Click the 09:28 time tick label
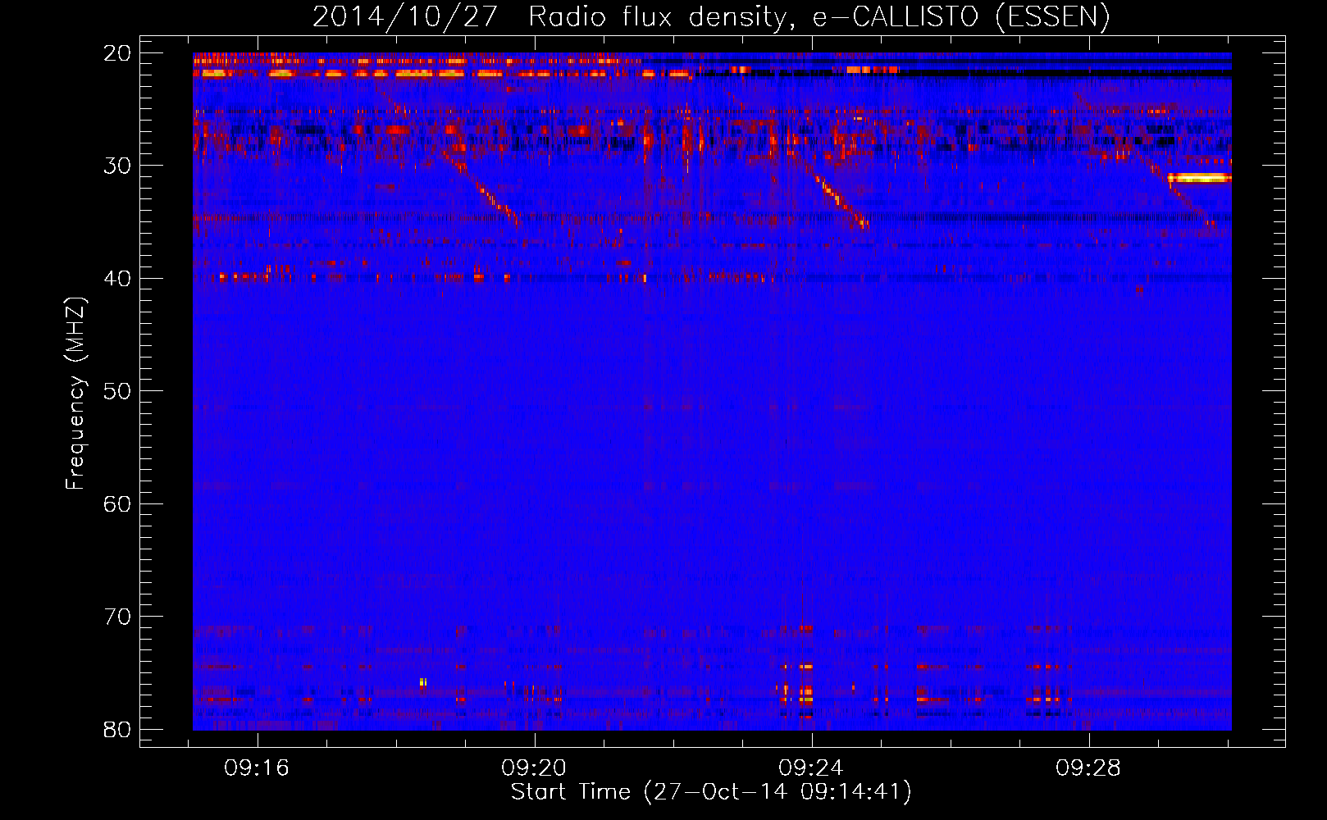The height and width of the screenshot is (820, 1327). click(x=1088, y=768)
